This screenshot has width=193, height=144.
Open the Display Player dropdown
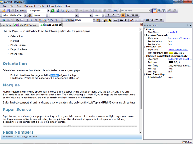(x=94, y=20)
